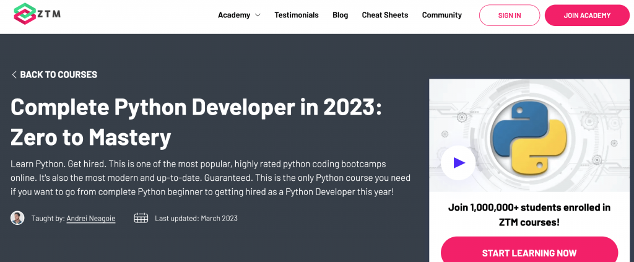Click the ZTM logo icon

click(25, 14)
